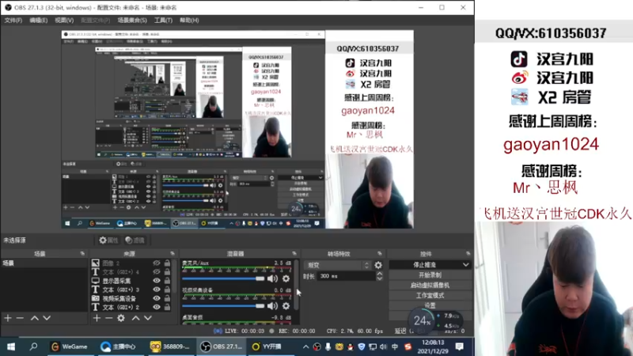This screenshot has width=633, height=356.
Task: Add a new source with plus icon
Action: [97, 318]
